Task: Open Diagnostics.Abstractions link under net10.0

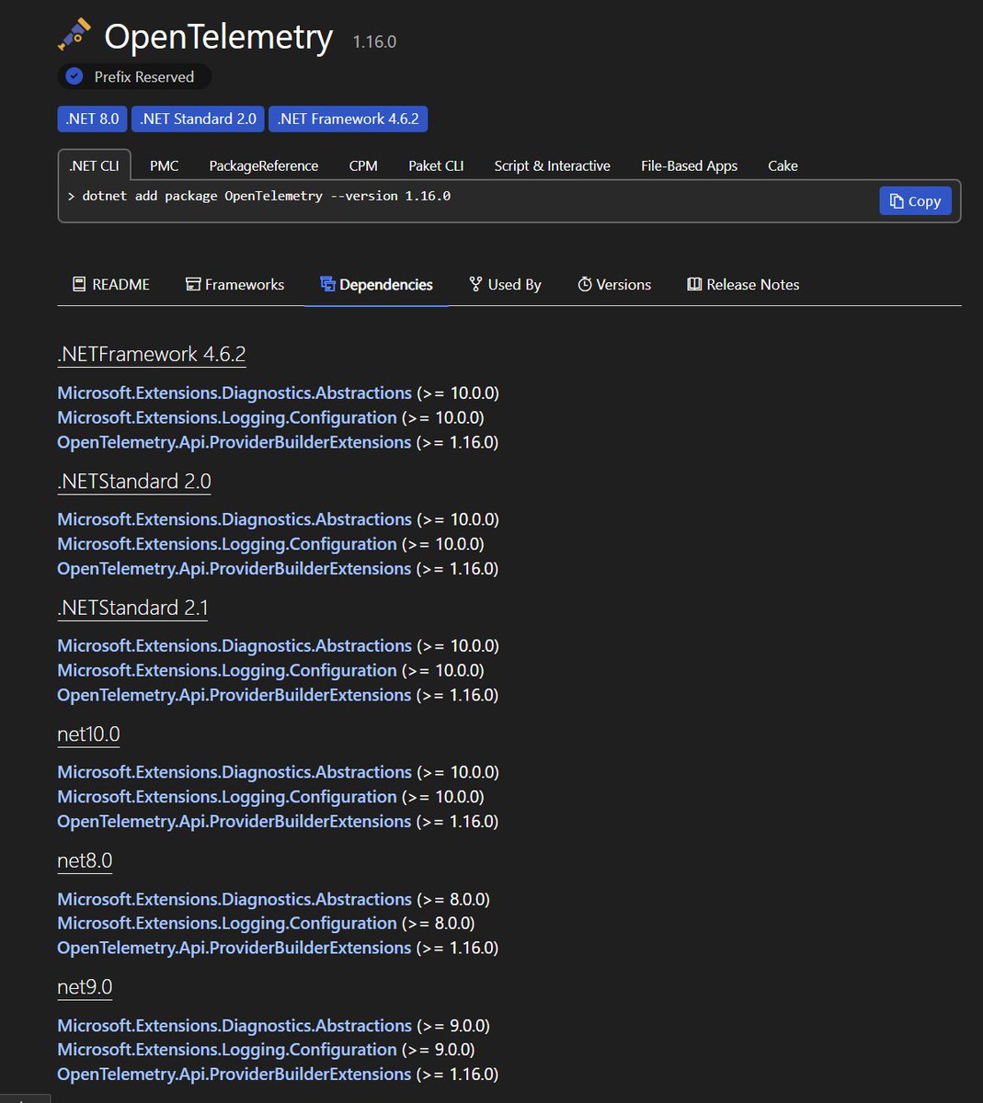Action: 234,772
